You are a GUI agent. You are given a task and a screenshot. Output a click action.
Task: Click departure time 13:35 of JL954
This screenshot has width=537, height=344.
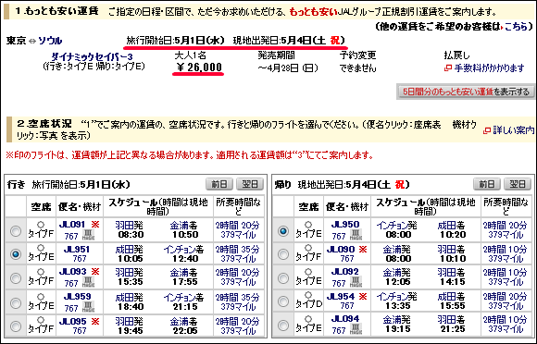tap(398, 305)
